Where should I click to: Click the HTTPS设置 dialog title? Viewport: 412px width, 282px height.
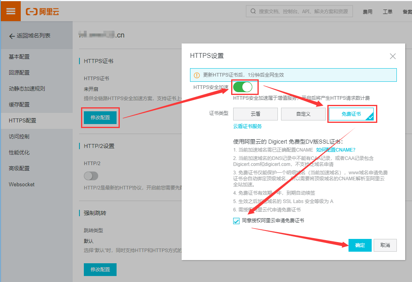coord(207,56)
